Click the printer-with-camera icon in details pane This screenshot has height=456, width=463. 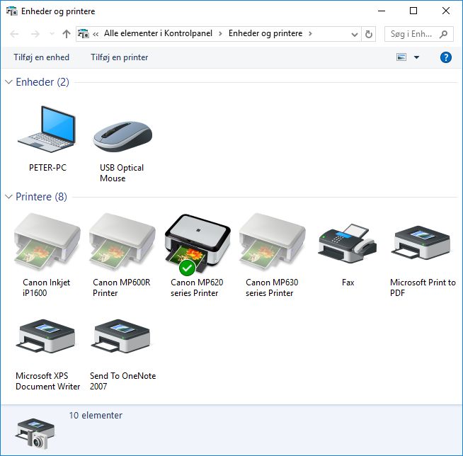click(35, 433)
